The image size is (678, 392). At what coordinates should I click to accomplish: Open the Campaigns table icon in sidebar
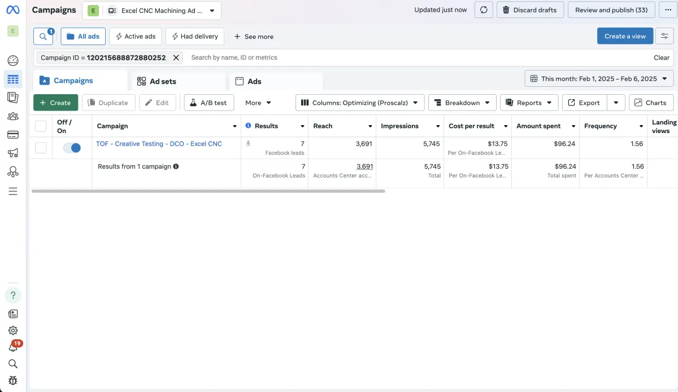pyautogui.click(x=13, y=79)
